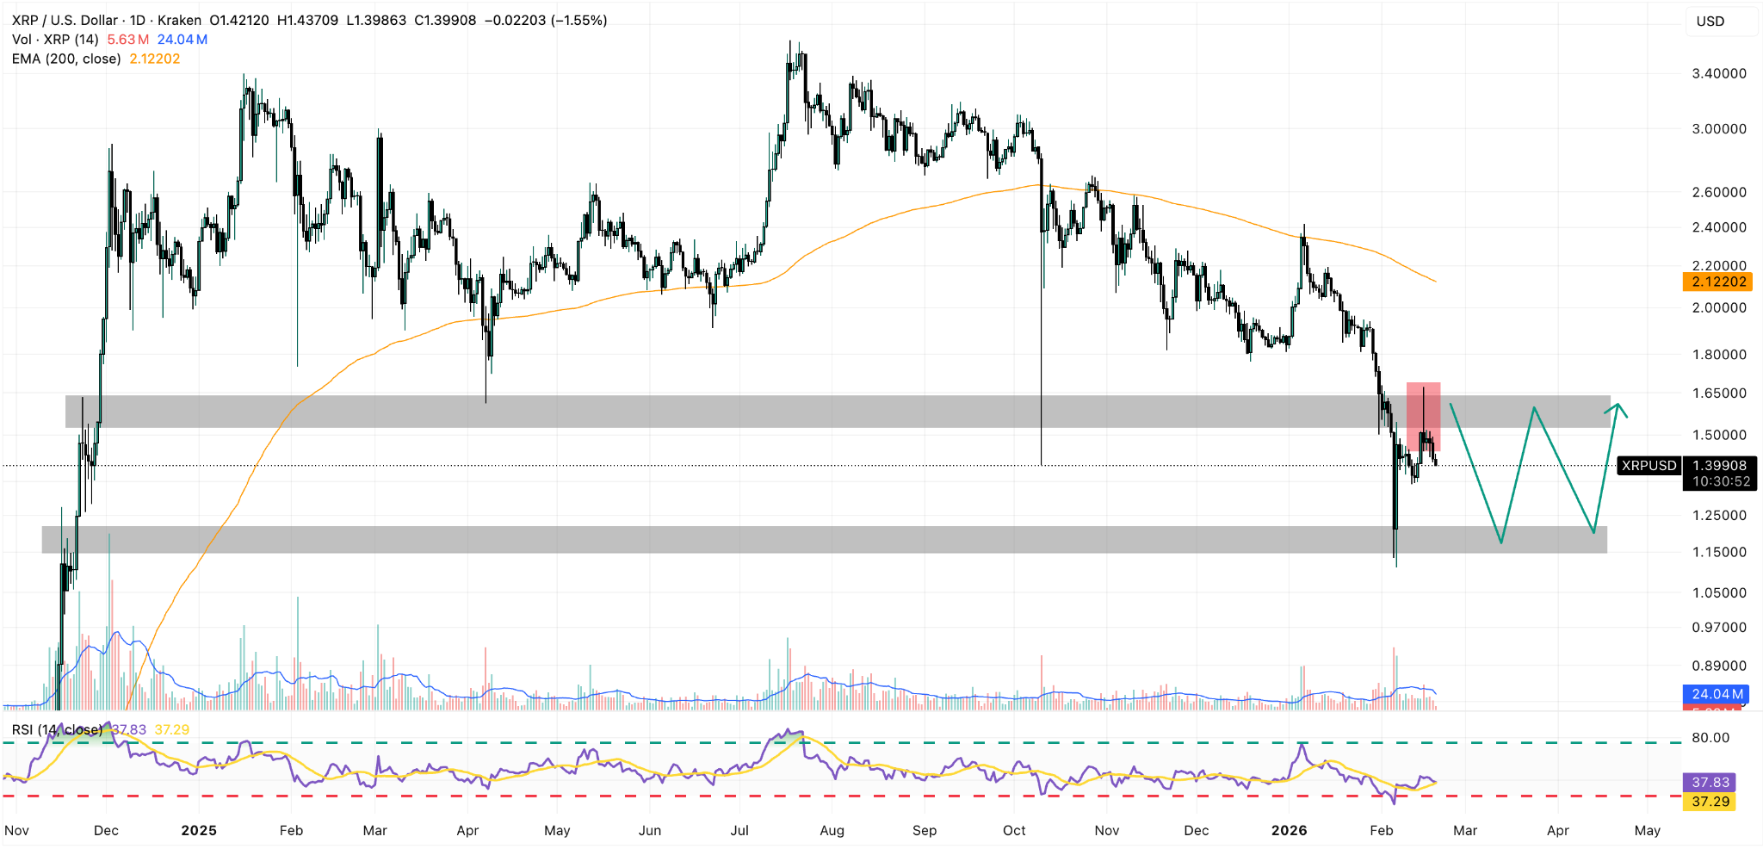
Task: Click the black 1.39908 current price label
Action: click(x=1719, y=466)
